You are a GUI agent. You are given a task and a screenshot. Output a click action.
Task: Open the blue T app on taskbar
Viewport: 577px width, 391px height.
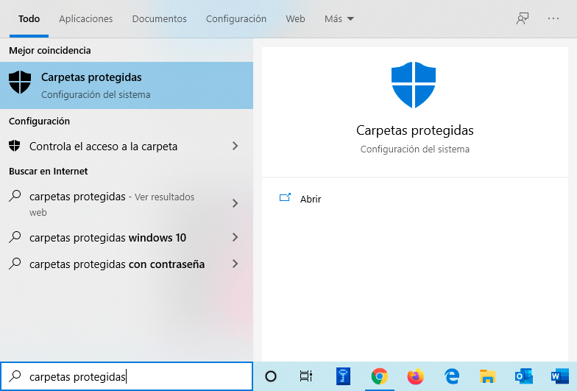(x=343, y=376)
